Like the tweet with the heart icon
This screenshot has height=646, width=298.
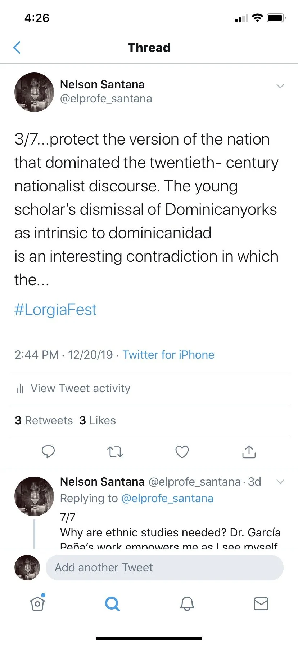[182, 452]
